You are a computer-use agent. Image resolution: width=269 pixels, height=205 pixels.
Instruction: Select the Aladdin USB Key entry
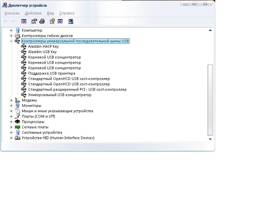[x=42, y=52]
